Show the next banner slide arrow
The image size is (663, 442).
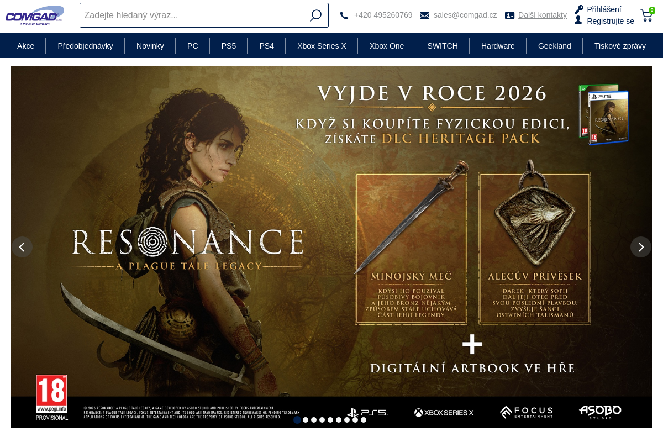click(641, 247)
